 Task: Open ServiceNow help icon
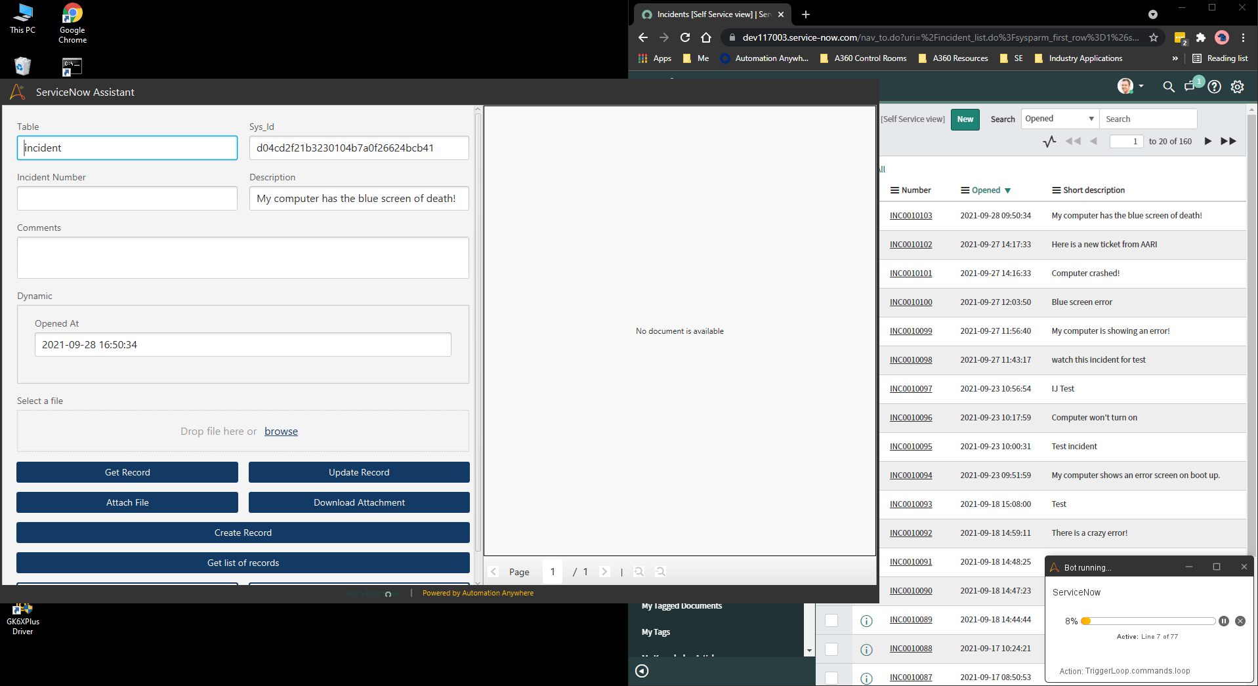[x=1215, y=87]
